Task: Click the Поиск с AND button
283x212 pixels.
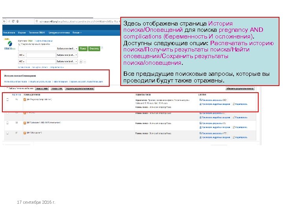Action: 42,89
